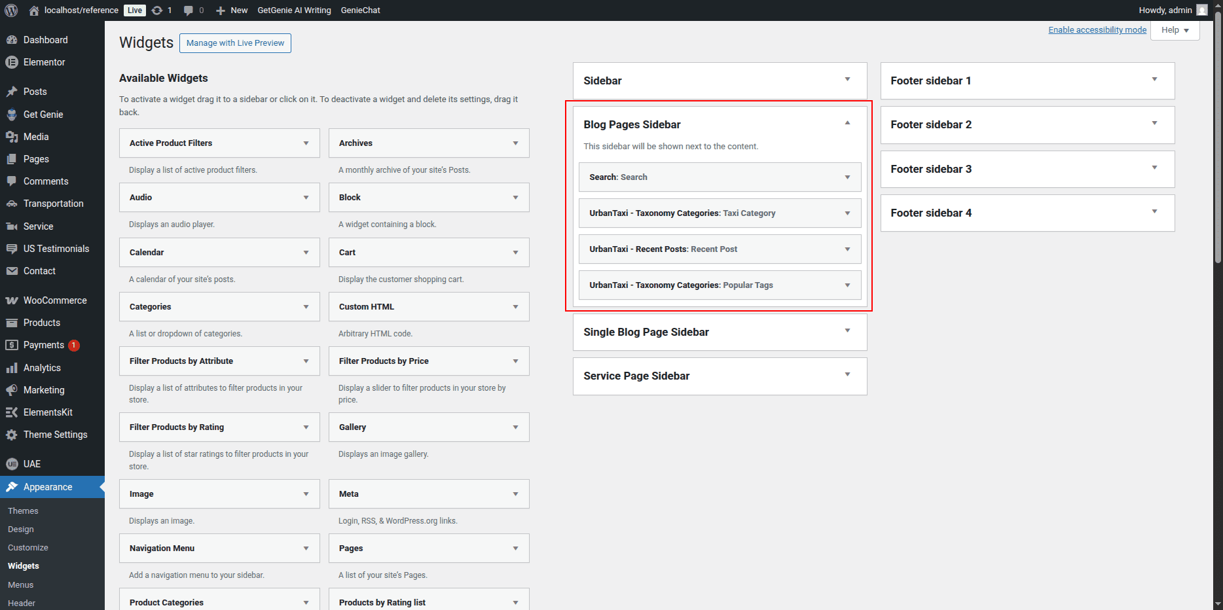Expand Footer sidebar 3 panel
Viewport: 1223px width, 610px height.
pyautogui.click(x=1154, y=168)
